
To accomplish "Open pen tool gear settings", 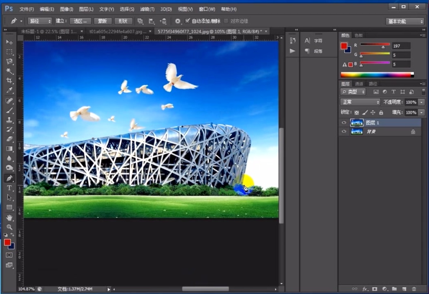I will click(178, 21).
